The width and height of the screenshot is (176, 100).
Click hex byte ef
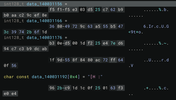click(x=37, y=15)
